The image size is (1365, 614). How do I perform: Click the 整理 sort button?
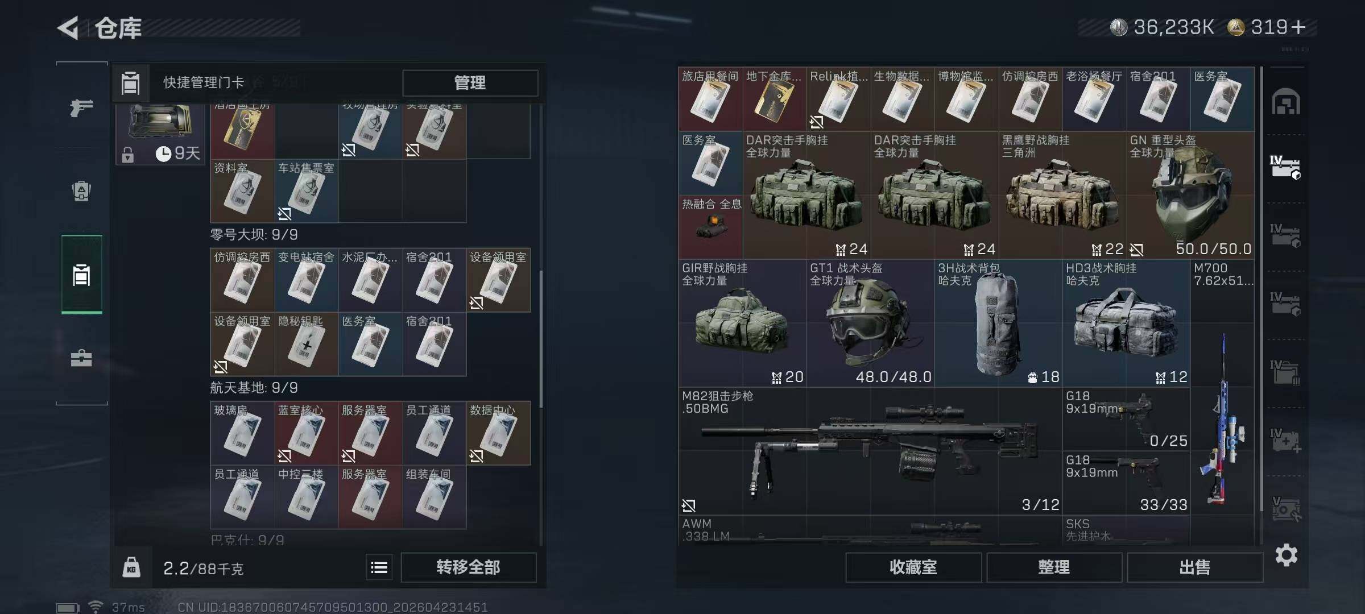1054,567
